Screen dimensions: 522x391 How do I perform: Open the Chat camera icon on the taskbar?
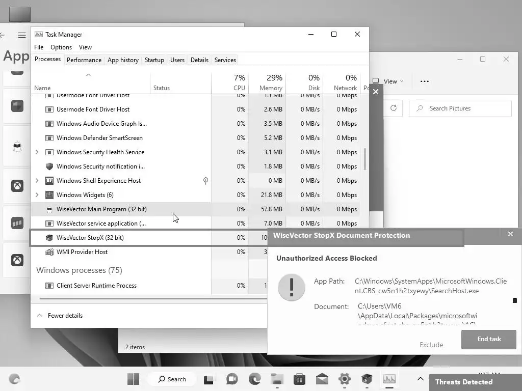pos(232,379)
